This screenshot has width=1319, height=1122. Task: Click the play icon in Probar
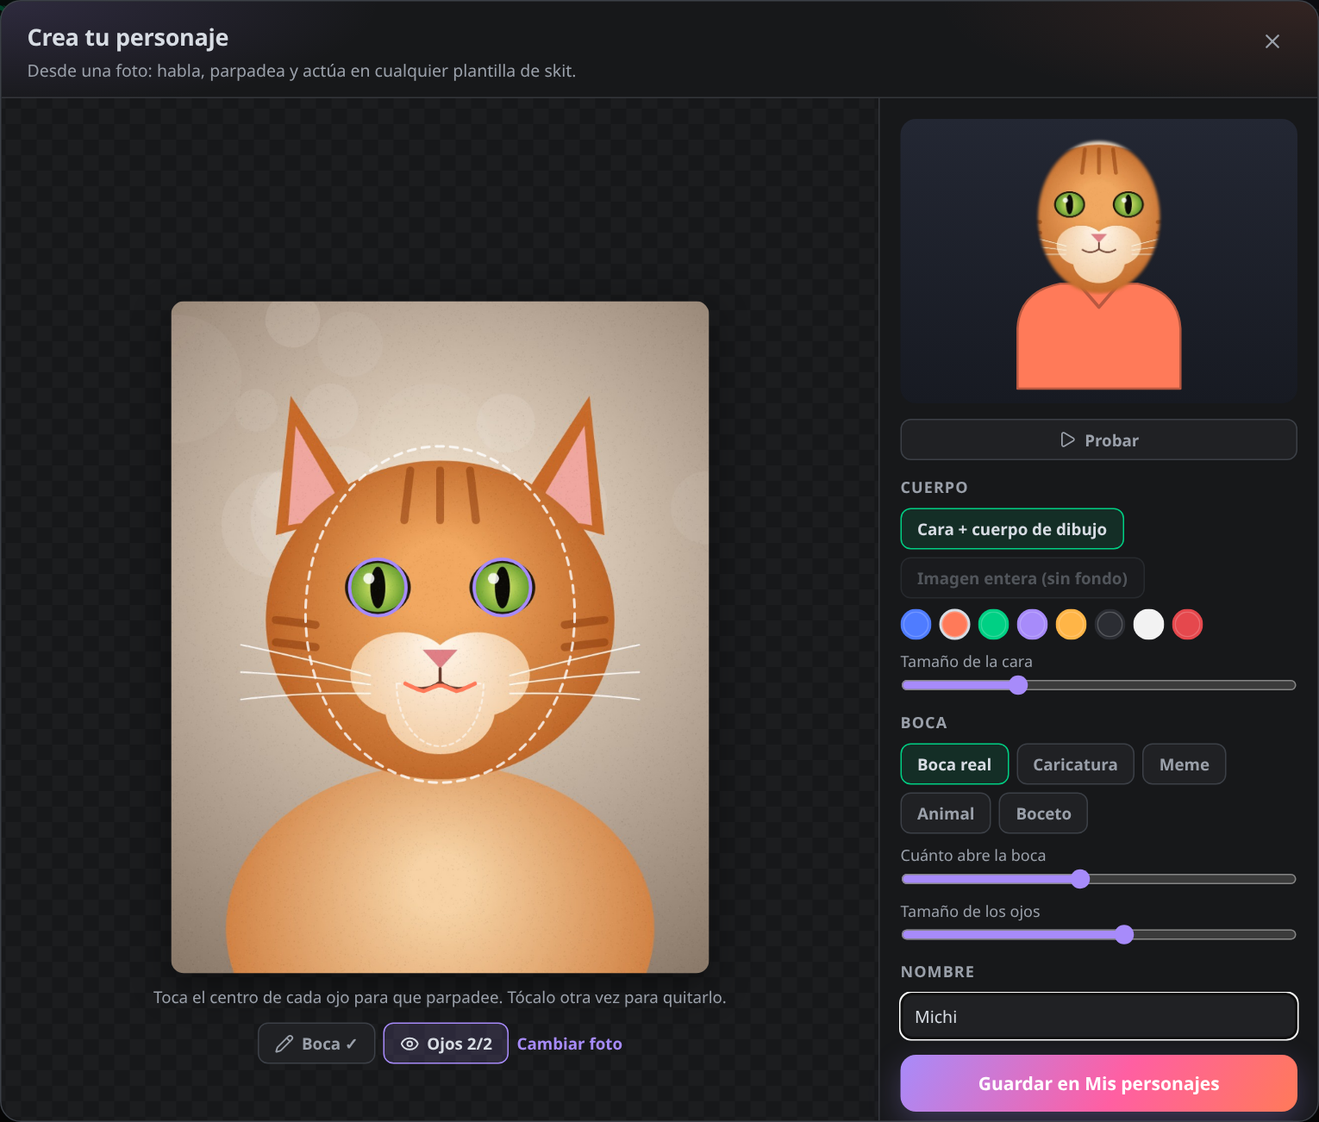(1067, 439)
